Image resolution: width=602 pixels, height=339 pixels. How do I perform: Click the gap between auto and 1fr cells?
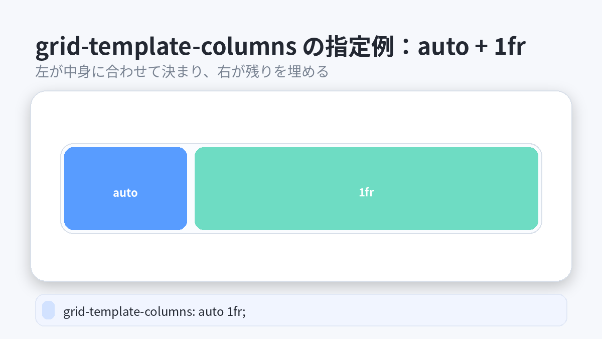click(x=191, y=188)
